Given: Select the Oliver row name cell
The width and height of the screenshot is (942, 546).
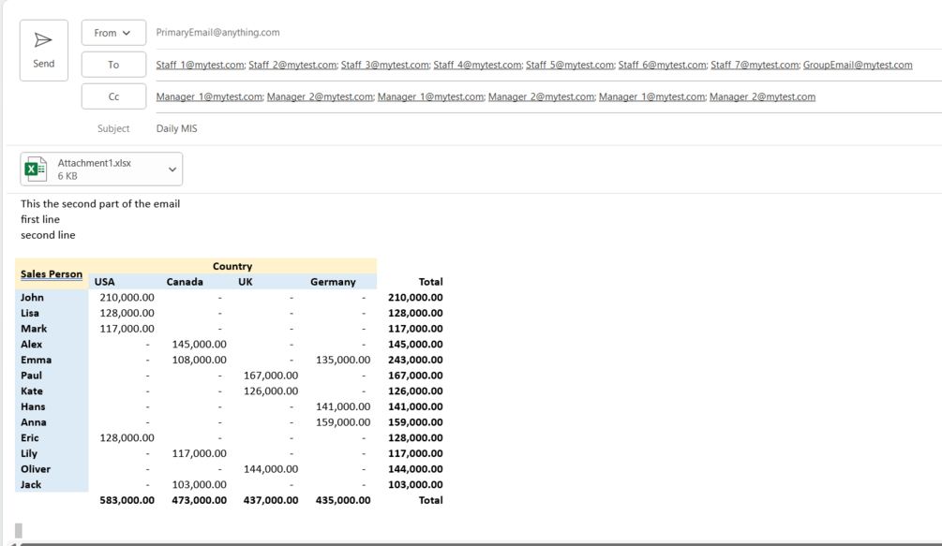Looking at the screenshot, I should tap(52, 469).
